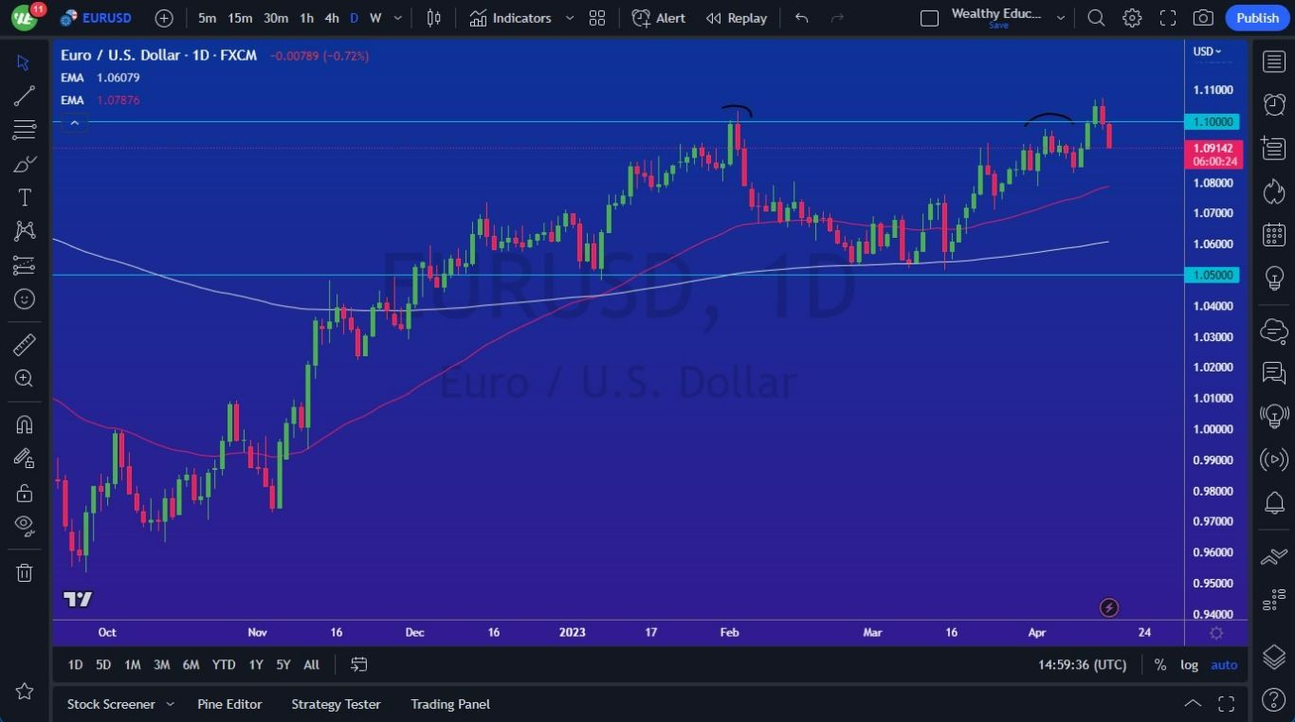Screen dimensions: 1295x722
Task: Remove all drawings with the trash icon
Action: (x=24, y=572)
